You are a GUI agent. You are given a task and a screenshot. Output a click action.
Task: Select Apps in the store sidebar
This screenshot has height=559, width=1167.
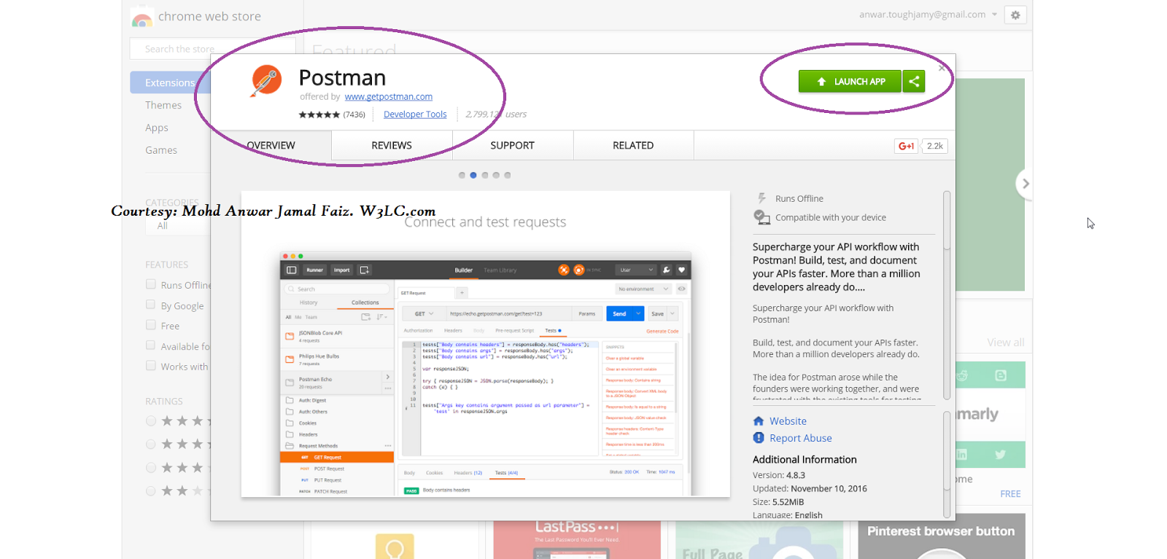click(157, 128)
